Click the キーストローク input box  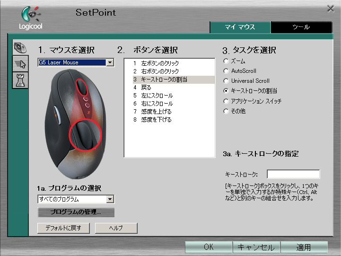pyautogui.click(x=293, y=174)
